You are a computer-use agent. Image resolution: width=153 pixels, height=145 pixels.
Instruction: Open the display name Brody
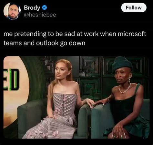click(x=32, y=8)
